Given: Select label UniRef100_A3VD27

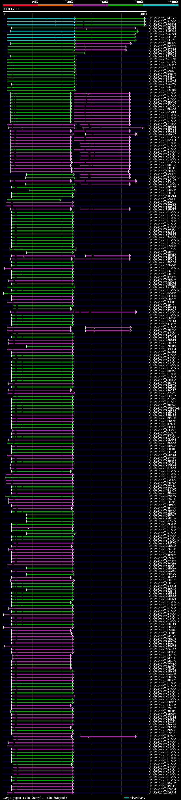Looking at the screenshot, I should (162, 558).
